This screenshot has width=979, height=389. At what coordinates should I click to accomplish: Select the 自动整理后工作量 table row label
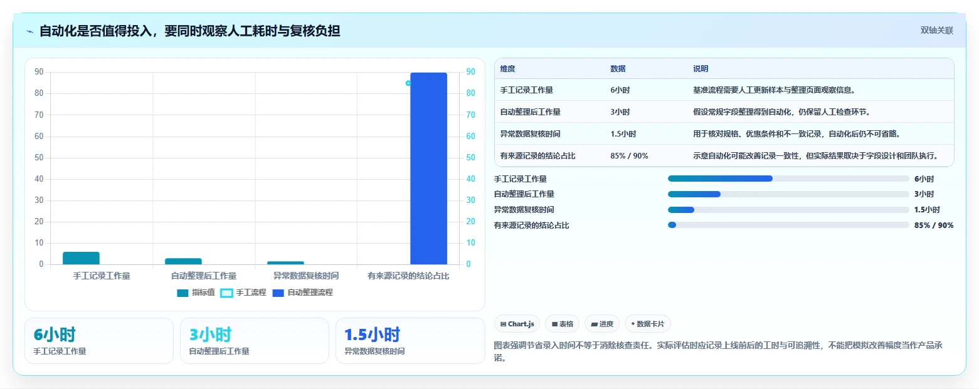click(x=530, y=112)
